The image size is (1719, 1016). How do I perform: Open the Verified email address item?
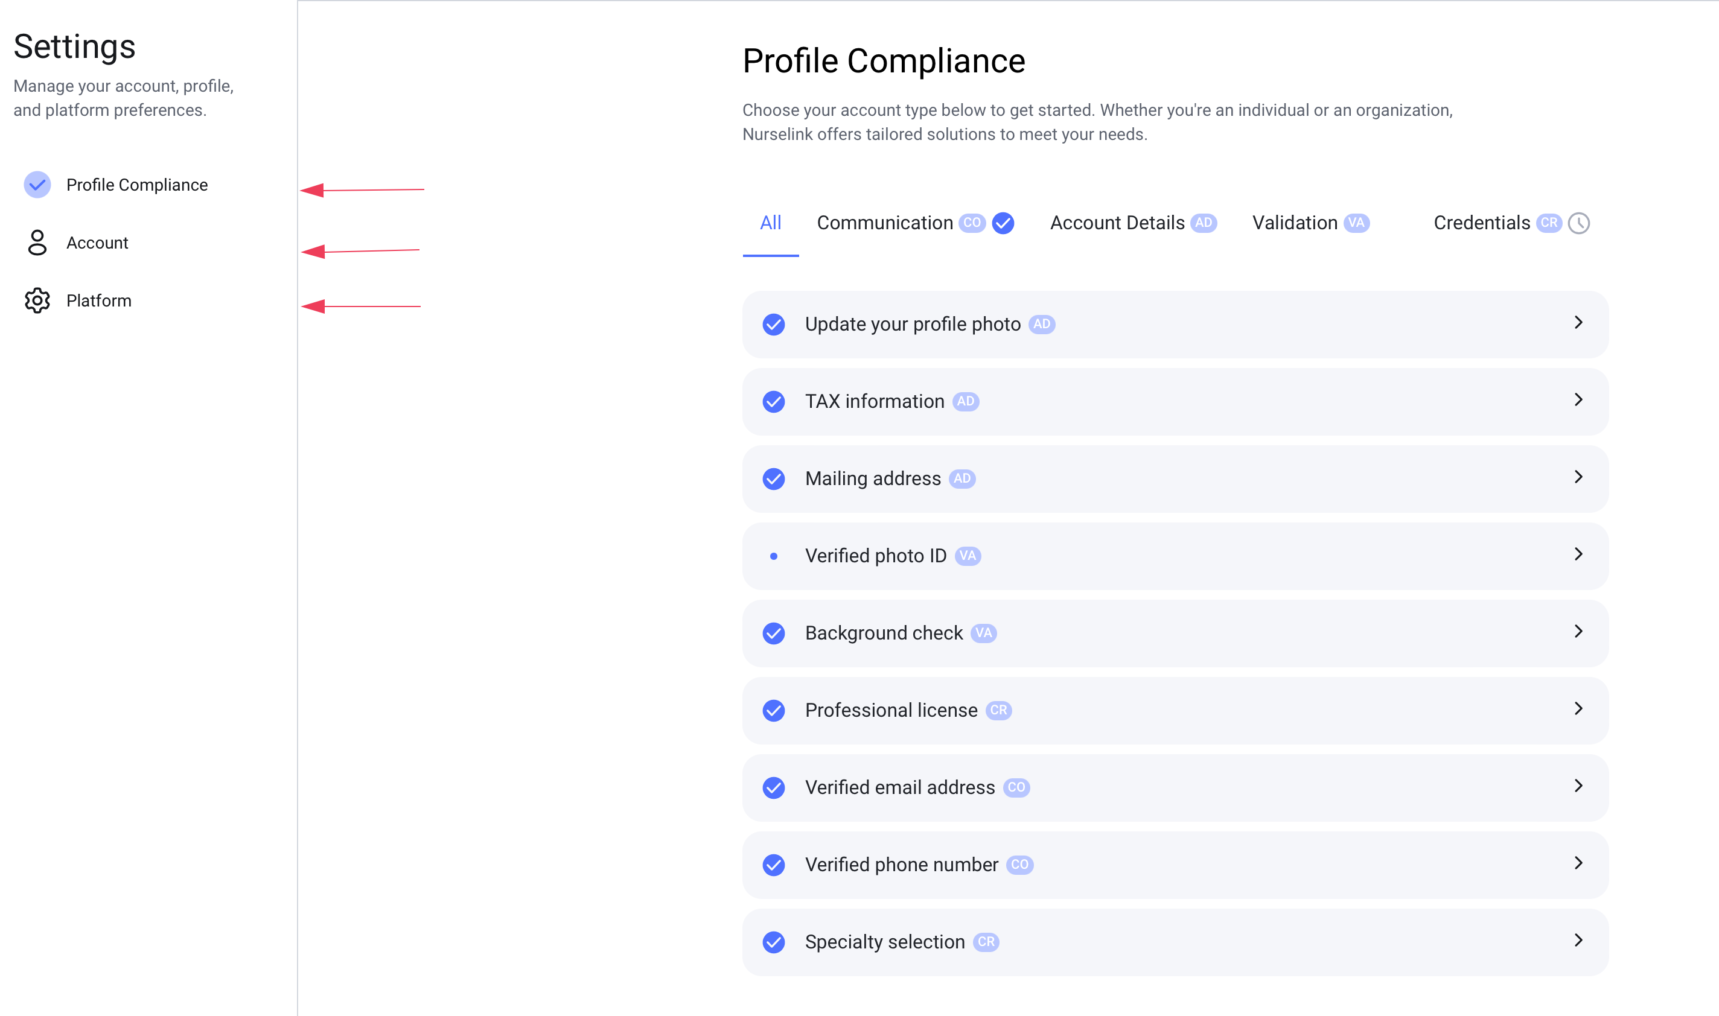[x=1175, y=789]
